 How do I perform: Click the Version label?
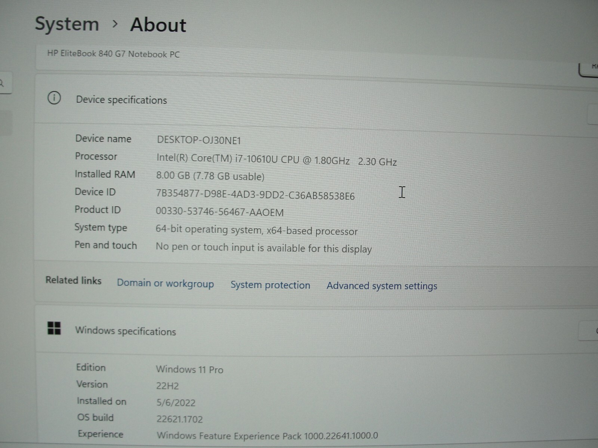click(x=92, y=384)
